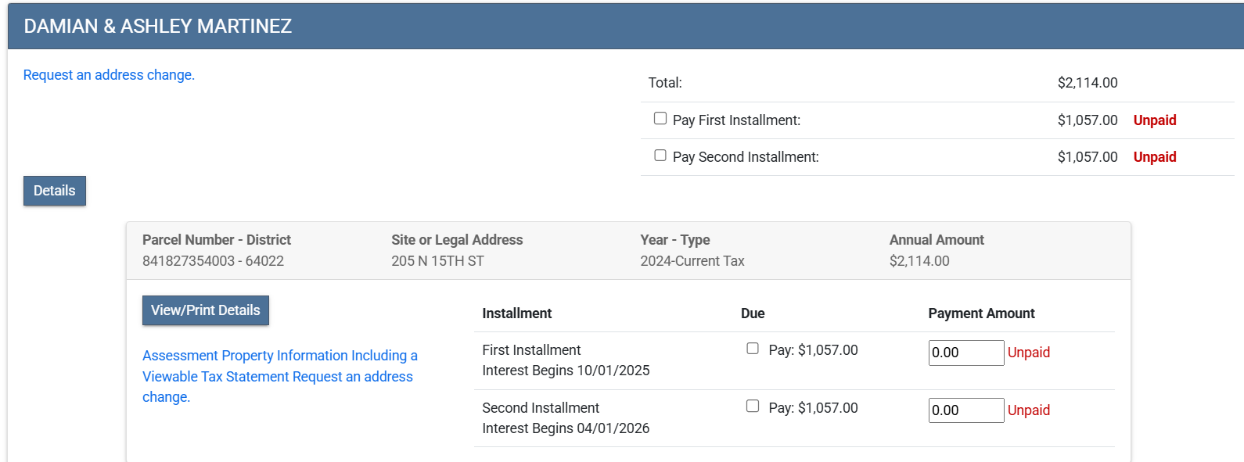1244x462 pixels.
Task: Focus the Second Installment payment amount field
Action: click(x=965, y=410)
